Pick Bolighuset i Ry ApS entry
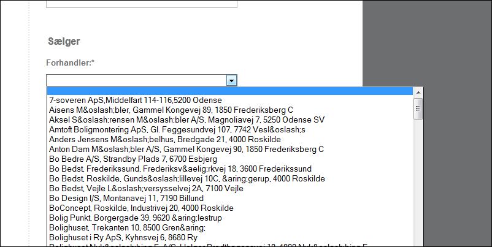This screenshot has width=492, height=247. [x=123, y=238]
